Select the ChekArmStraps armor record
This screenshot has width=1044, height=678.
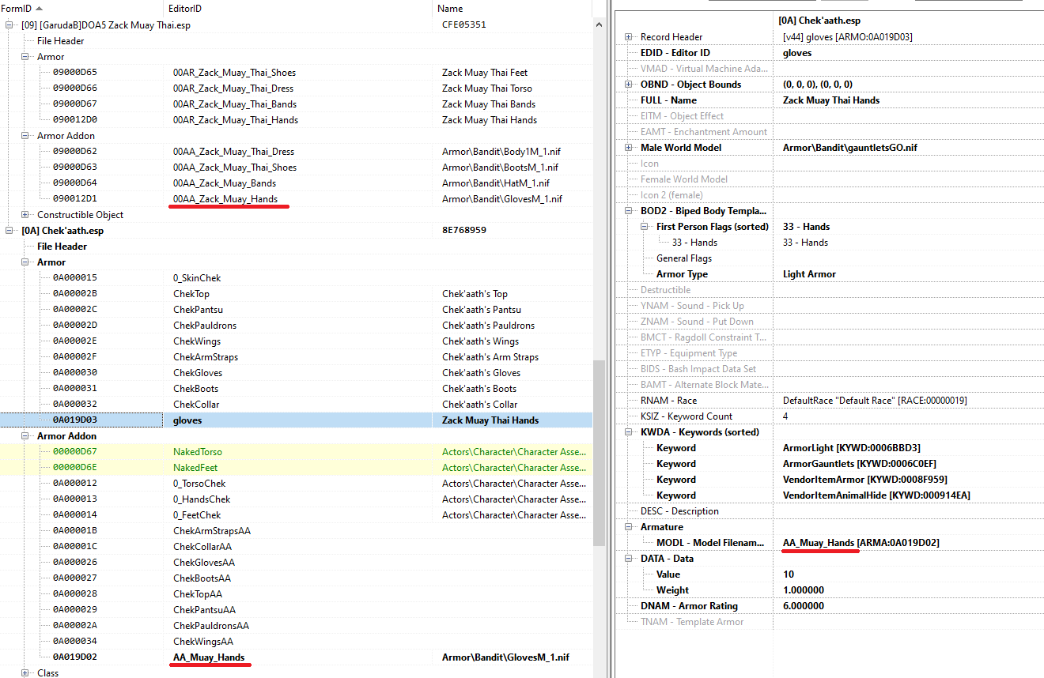click(x=296, y=357)
